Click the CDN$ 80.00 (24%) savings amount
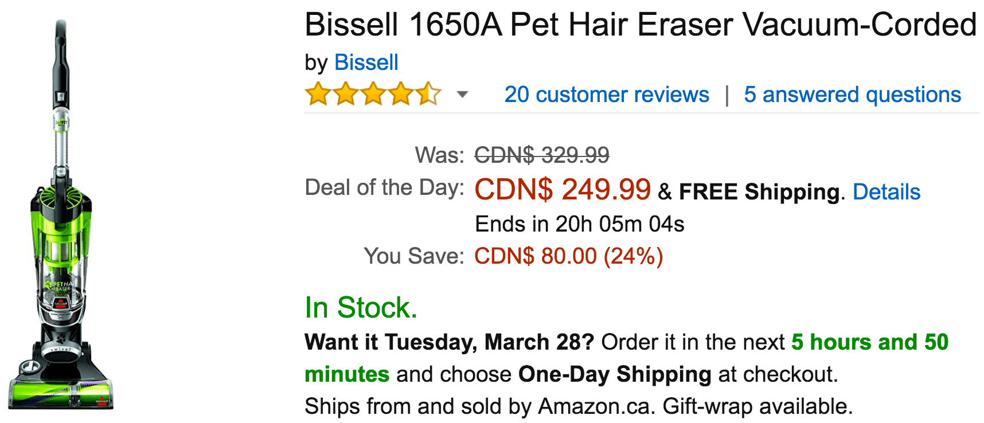 pyautogui.click(x=568, y=256)
